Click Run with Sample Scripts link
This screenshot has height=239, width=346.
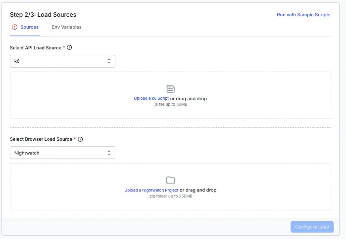(303, 15)
